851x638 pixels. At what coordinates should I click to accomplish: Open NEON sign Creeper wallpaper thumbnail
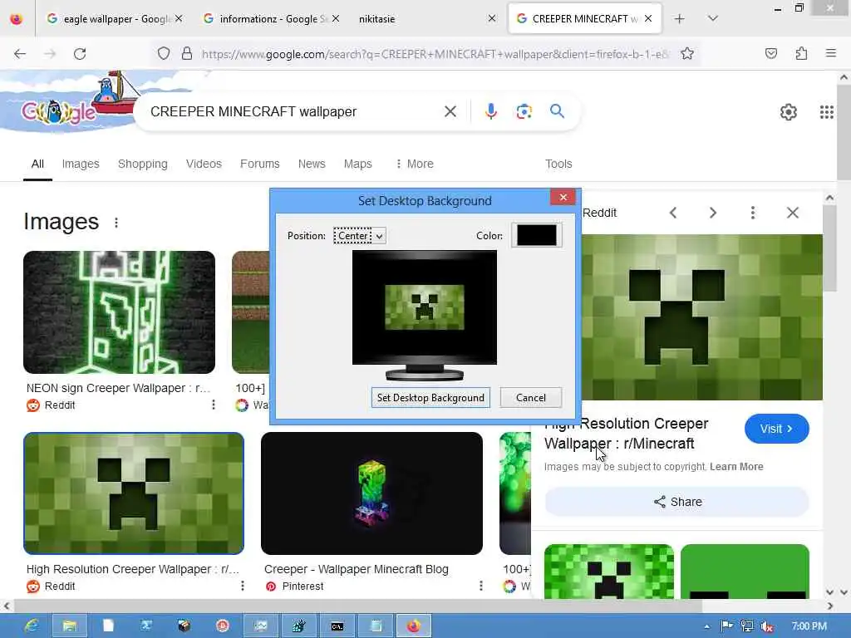pyautogui.click(x=120, y=312)
